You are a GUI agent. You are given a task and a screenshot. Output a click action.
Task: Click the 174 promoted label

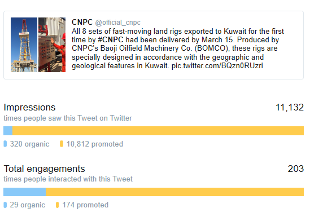[85, 205]
